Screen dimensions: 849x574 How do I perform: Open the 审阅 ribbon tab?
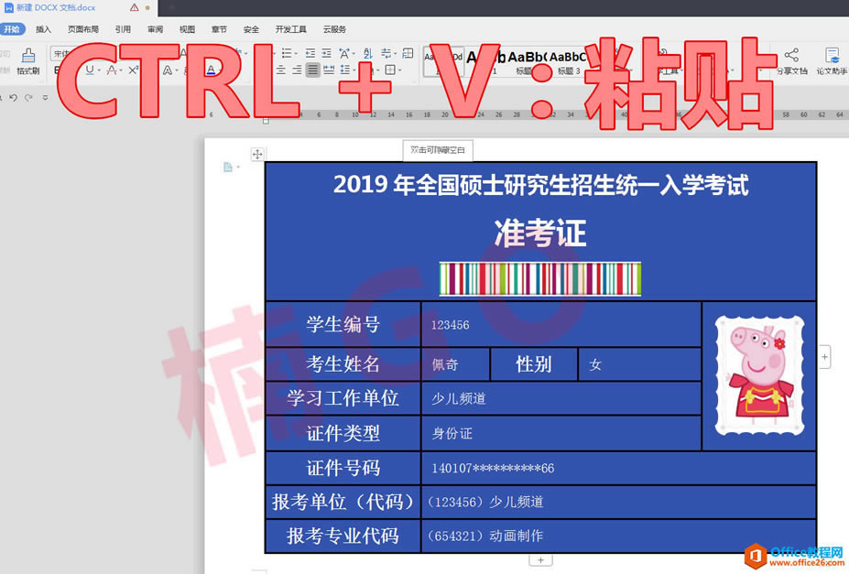[155, 29]
